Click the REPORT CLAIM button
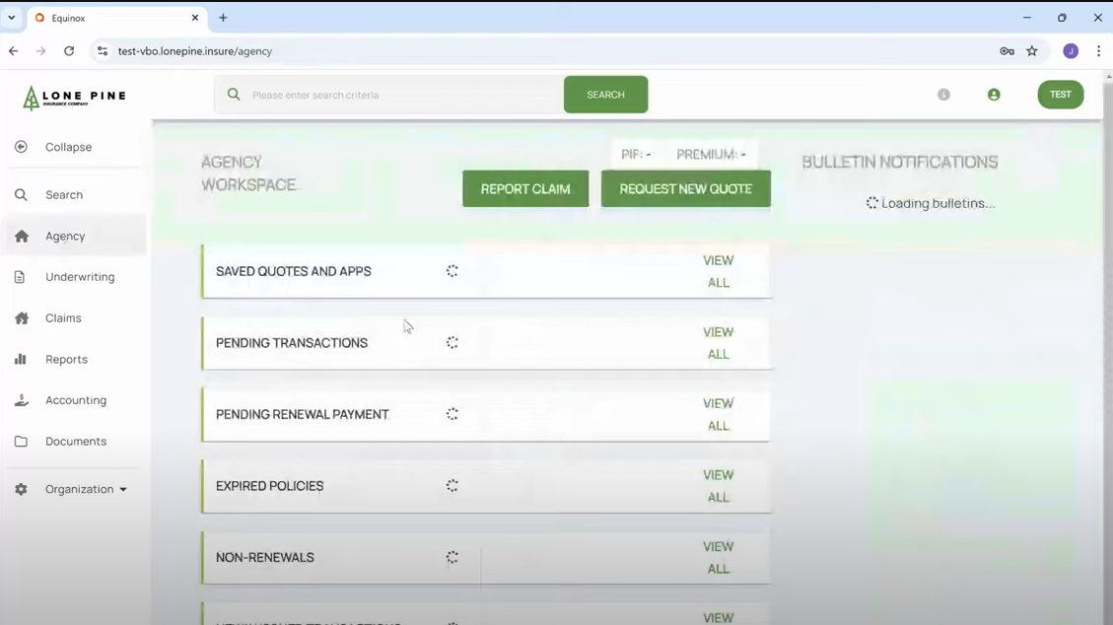This screenshot has height=625, width=1113. [x=524, y=188]
